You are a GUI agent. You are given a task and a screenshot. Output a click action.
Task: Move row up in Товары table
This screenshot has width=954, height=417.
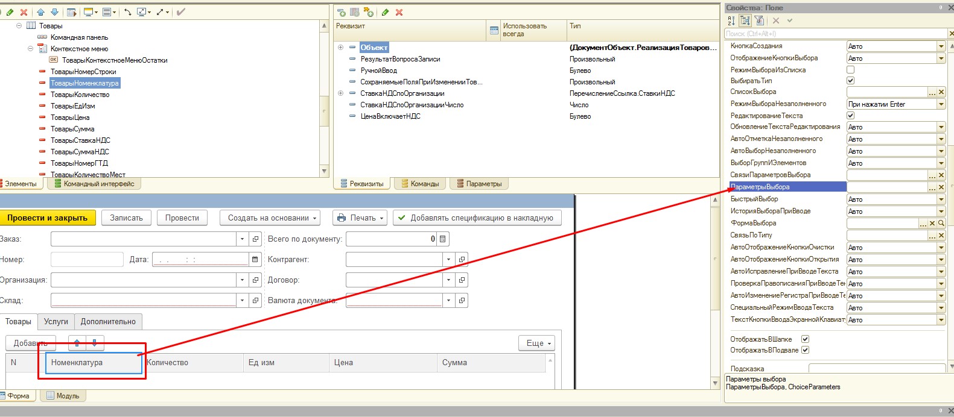pos(77,343)
